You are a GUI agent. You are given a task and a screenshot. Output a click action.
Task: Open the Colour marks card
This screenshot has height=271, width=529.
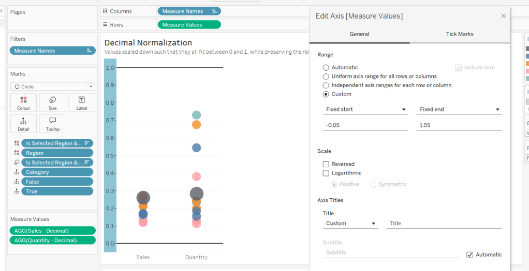click(x=23, y=103)
